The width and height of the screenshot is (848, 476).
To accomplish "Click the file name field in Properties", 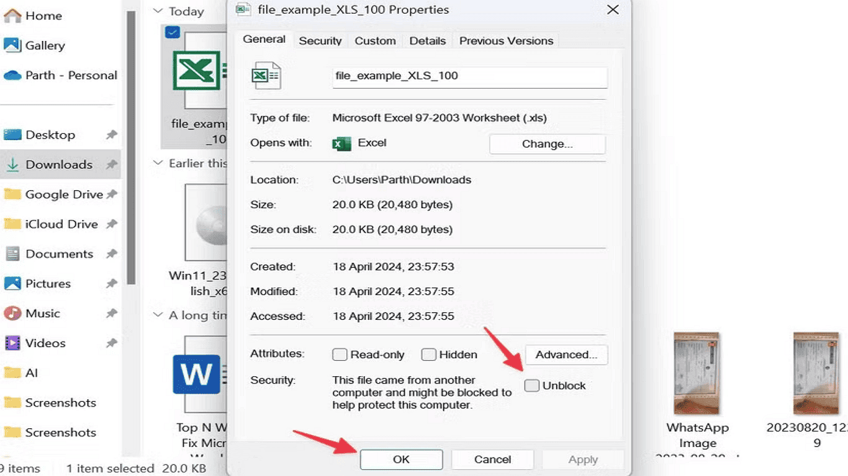I will [469, 76].
